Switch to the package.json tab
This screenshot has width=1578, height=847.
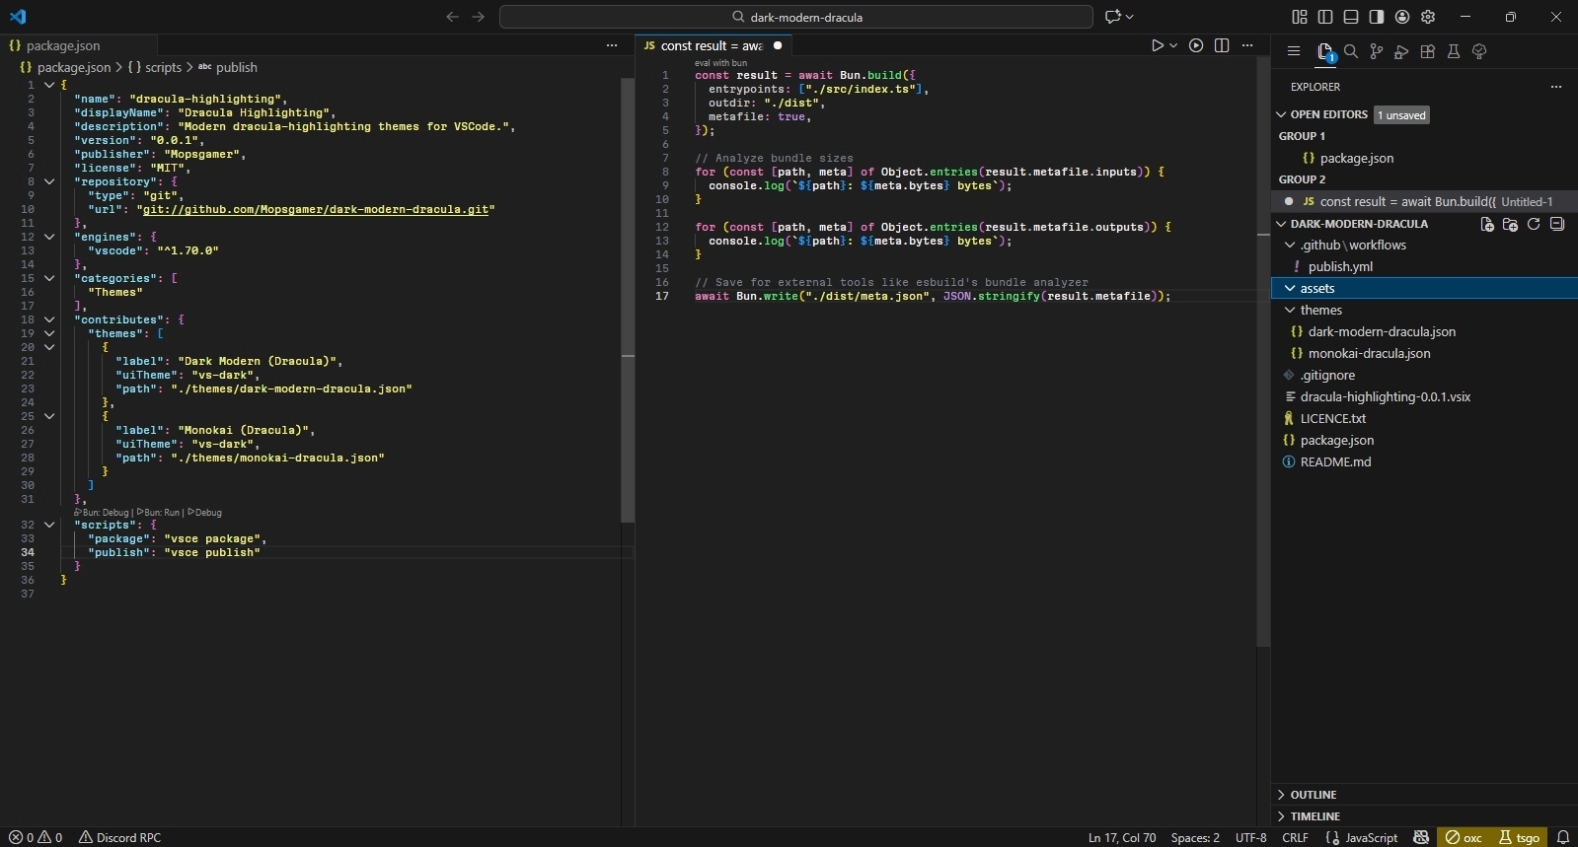pos(78,45)
